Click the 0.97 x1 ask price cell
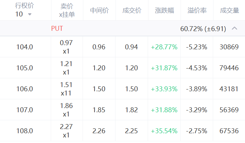This screenshot has height=143, width=245. (66, 47)
